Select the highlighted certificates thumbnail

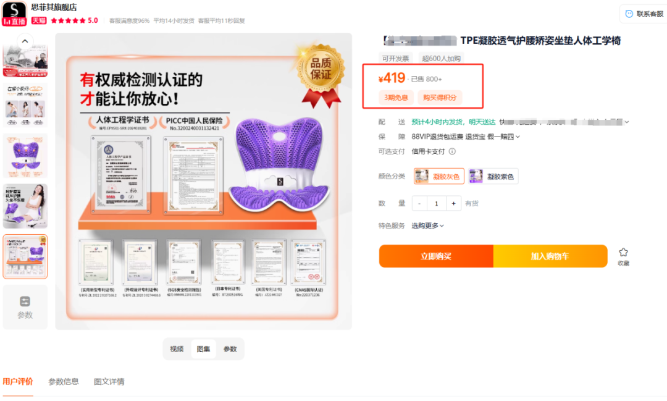(25, 256)
